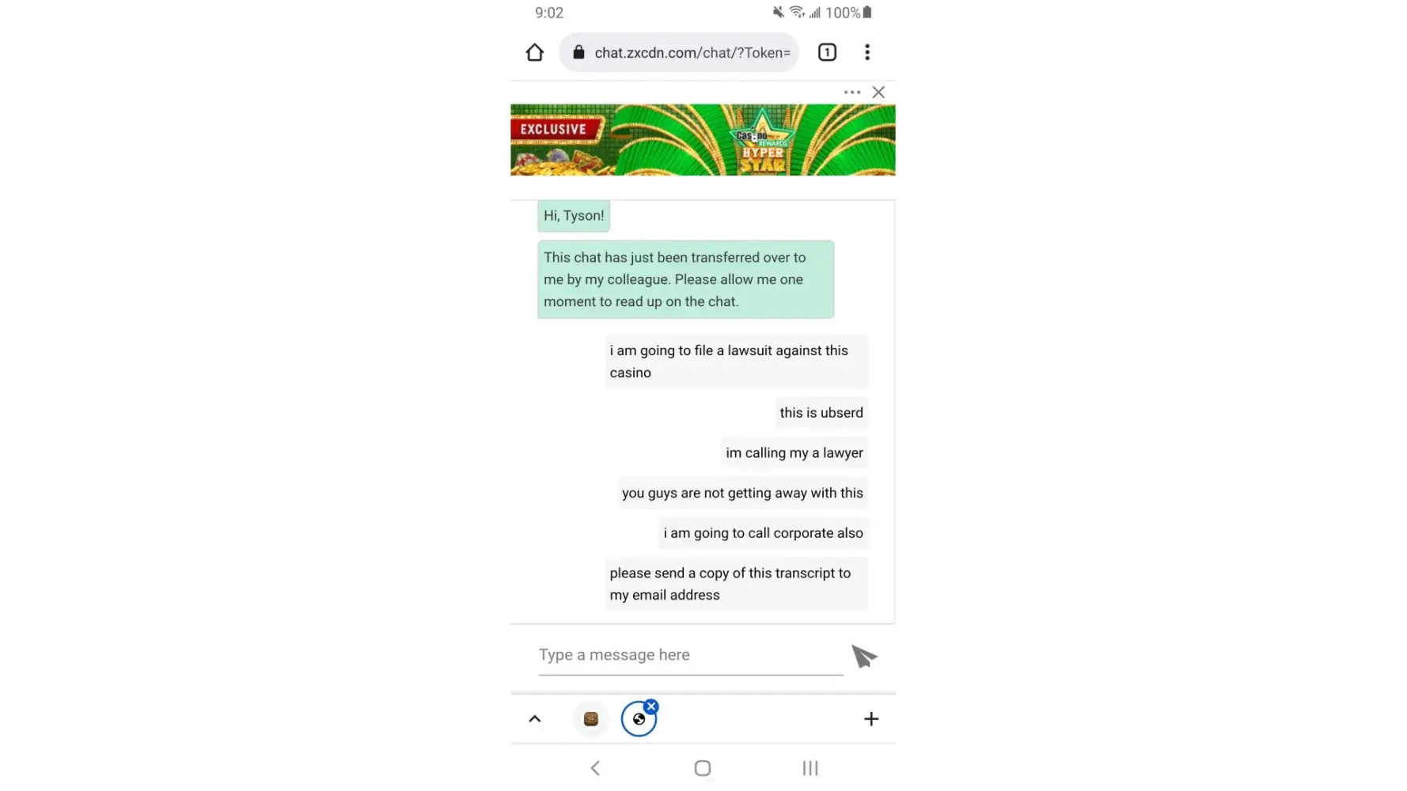
Task: Click the chat.zxcdn.com URL bar
Action: 679,52
